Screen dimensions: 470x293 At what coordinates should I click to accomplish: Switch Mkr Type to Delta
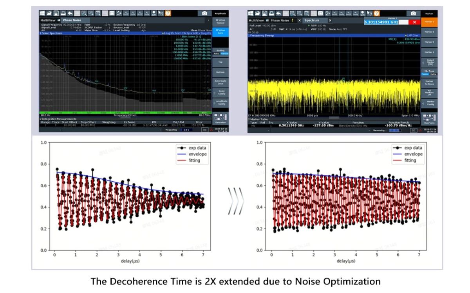click(x=434, y=75)
